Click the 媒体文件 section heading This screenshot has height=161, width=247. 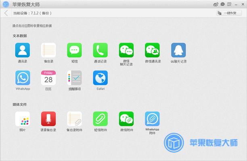(x=20, y=105)
